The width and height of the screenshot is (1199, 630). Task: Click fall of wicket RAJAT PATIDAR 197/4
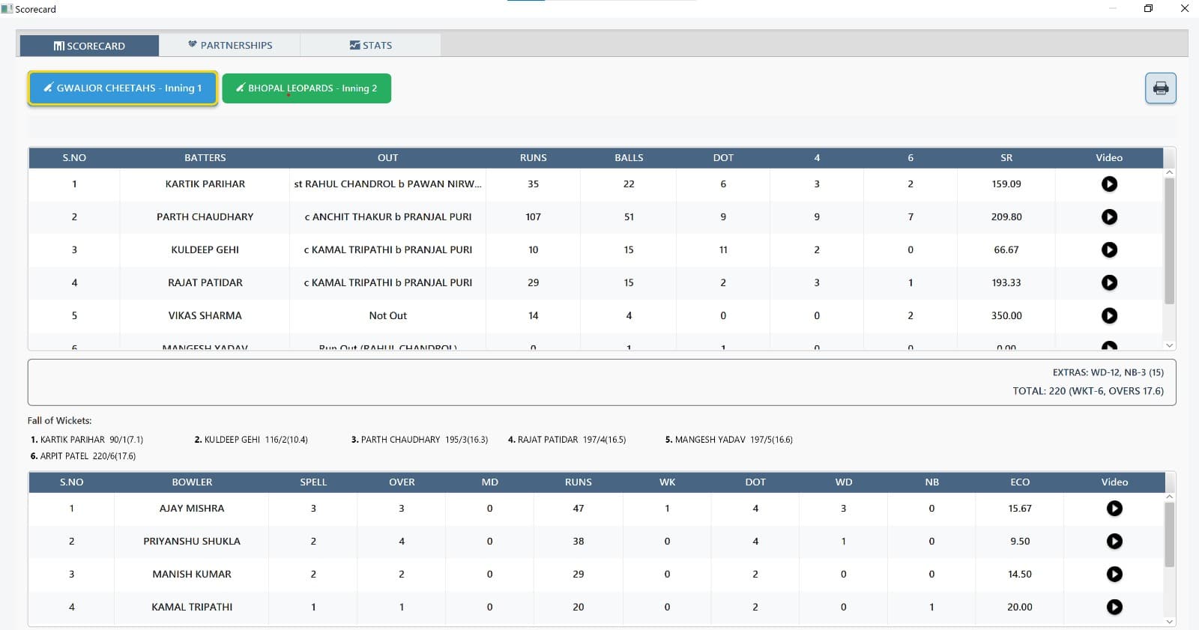click(x=567, y=440)
